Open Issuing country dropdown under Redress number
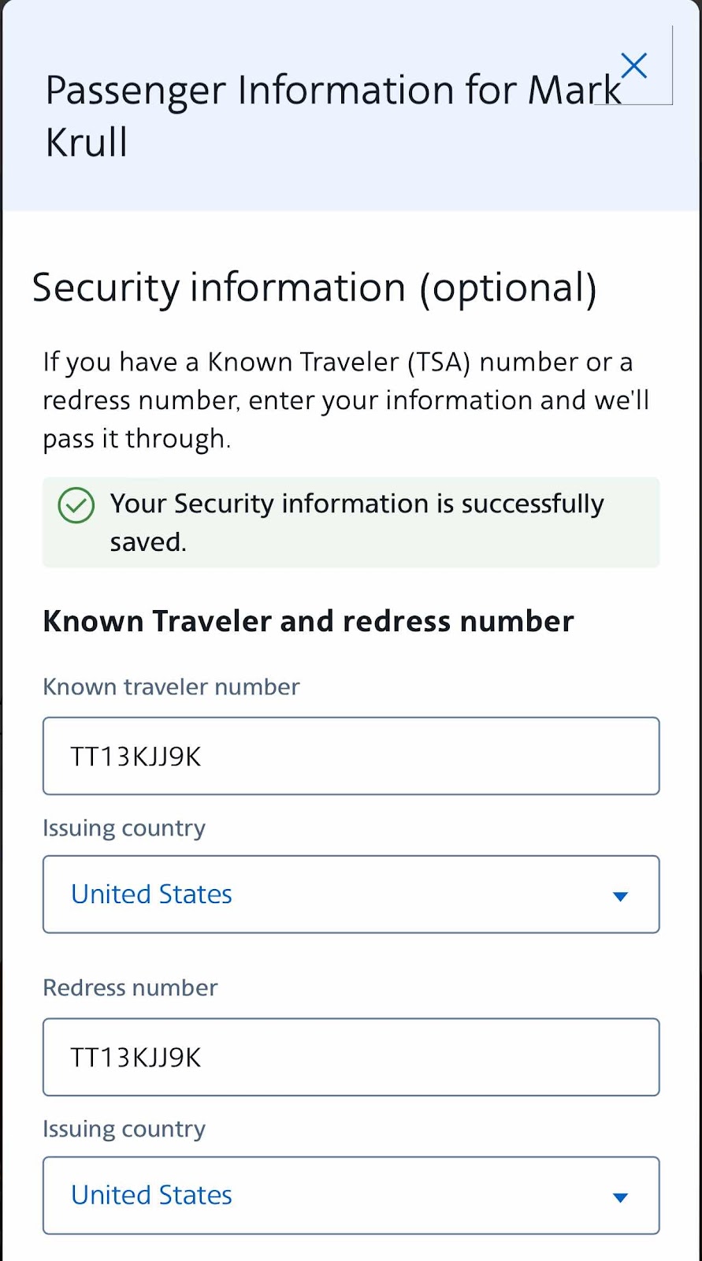Screen dimensions: 702x1261 click(x=351, y=1196)
